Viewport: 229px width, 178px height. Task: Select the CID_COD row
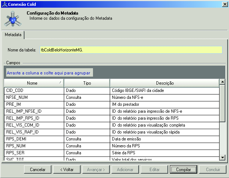tap(34, 90)
